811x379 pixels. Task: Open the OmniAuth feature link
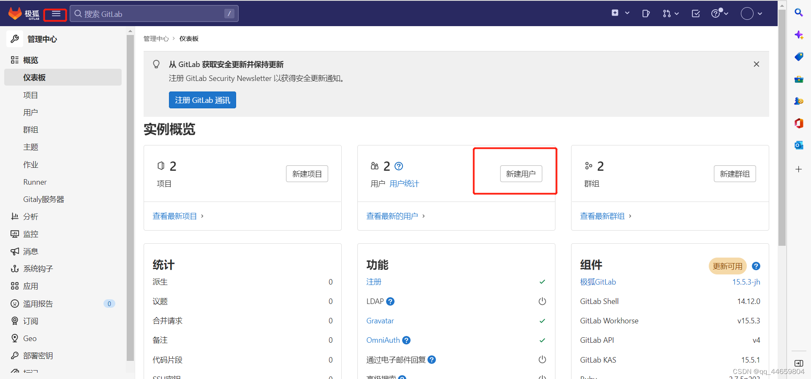coord(383,340)
